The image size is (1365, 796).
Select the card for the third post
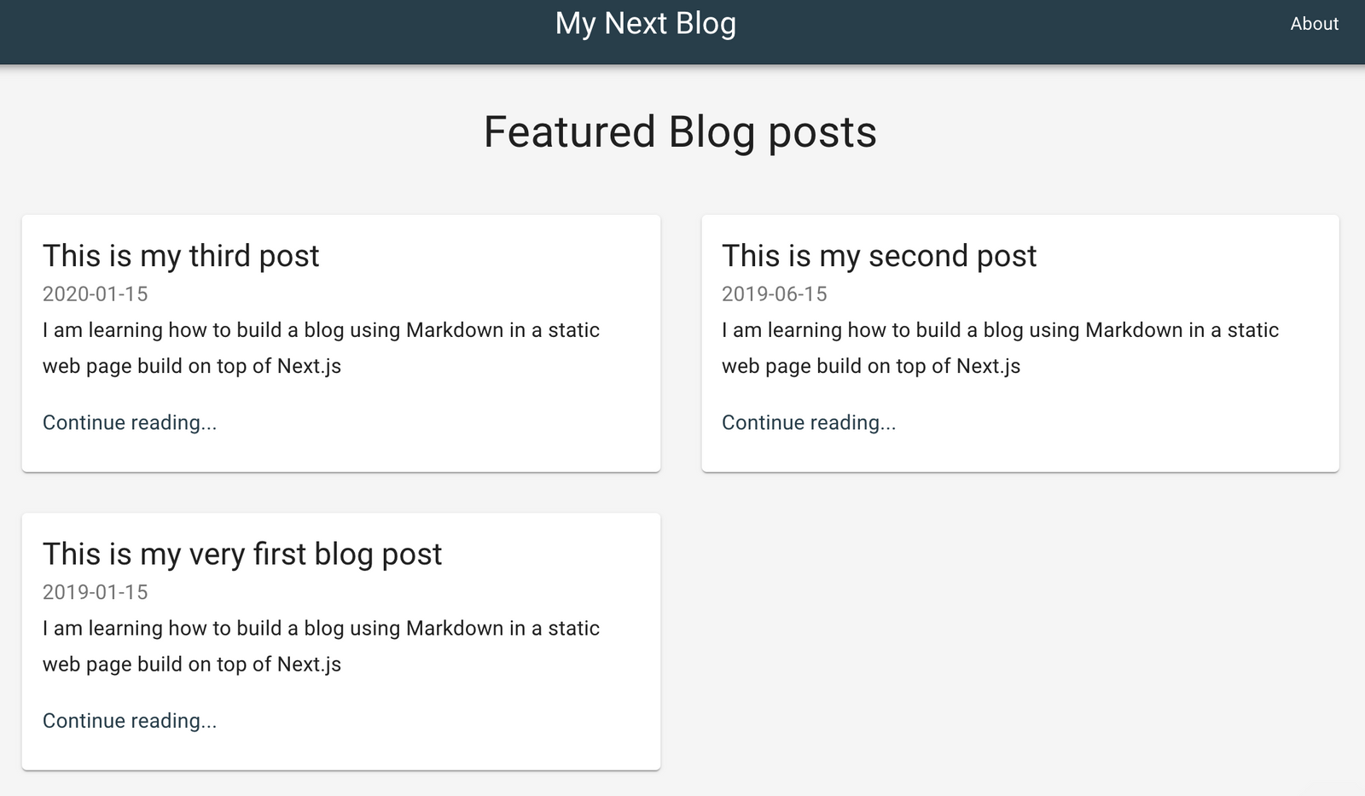tap(341, 343)
